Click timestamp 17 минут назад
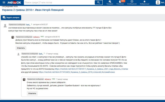 click(52, 54)
